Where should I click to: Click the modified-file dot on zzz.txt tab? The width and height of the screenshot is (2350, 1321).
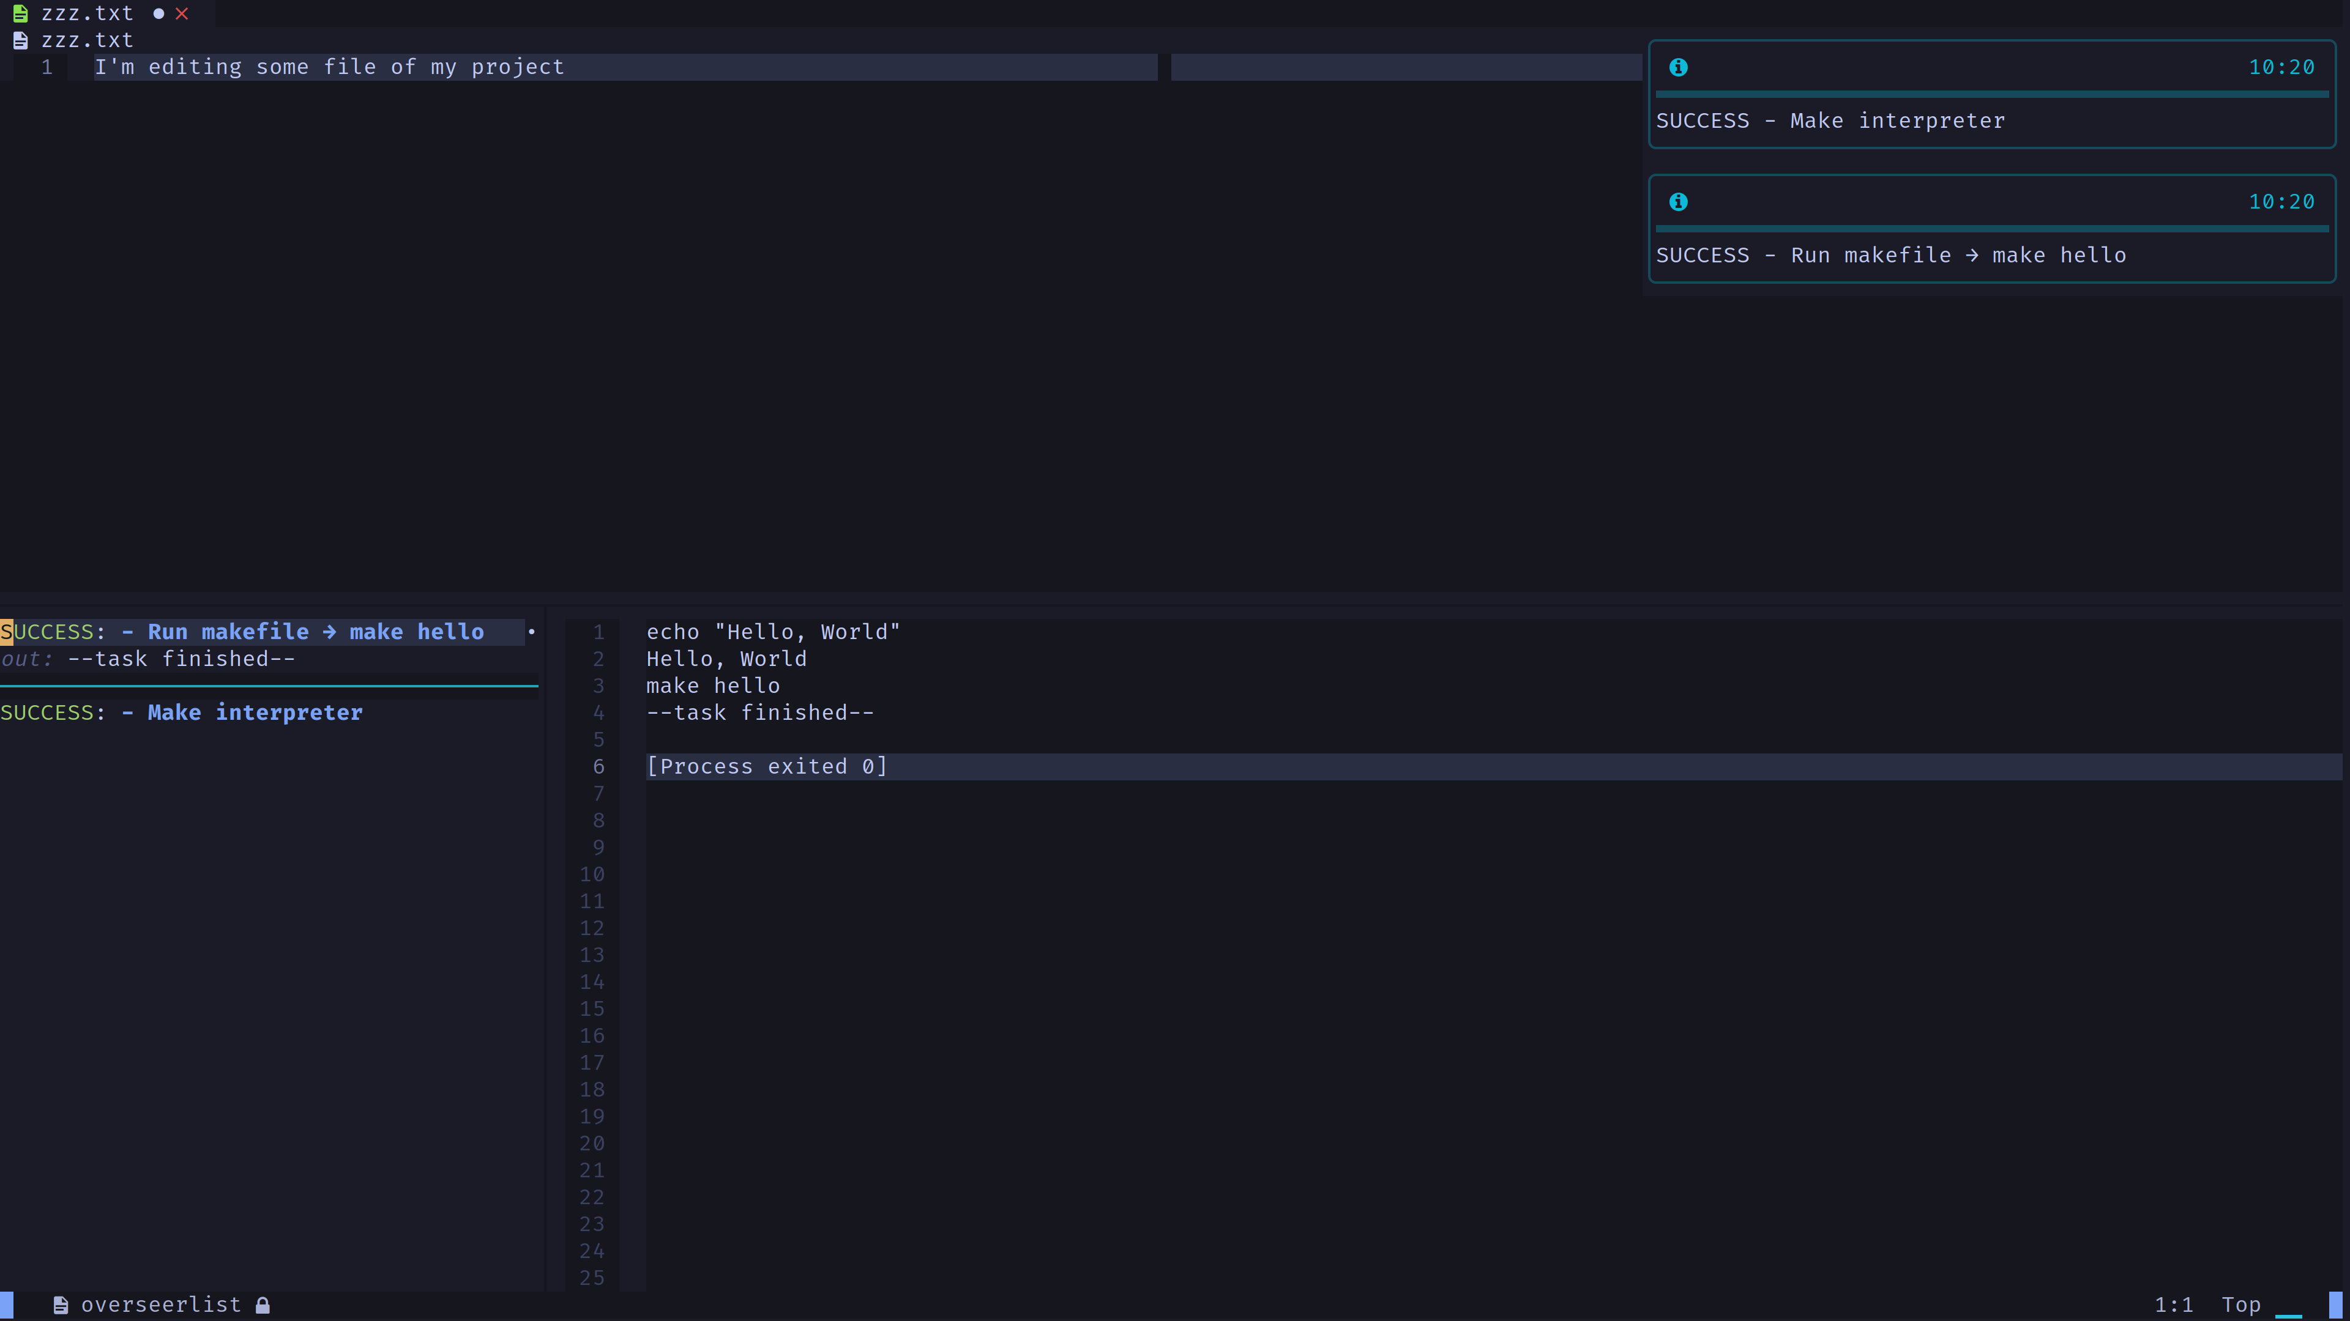pos(157,13)
